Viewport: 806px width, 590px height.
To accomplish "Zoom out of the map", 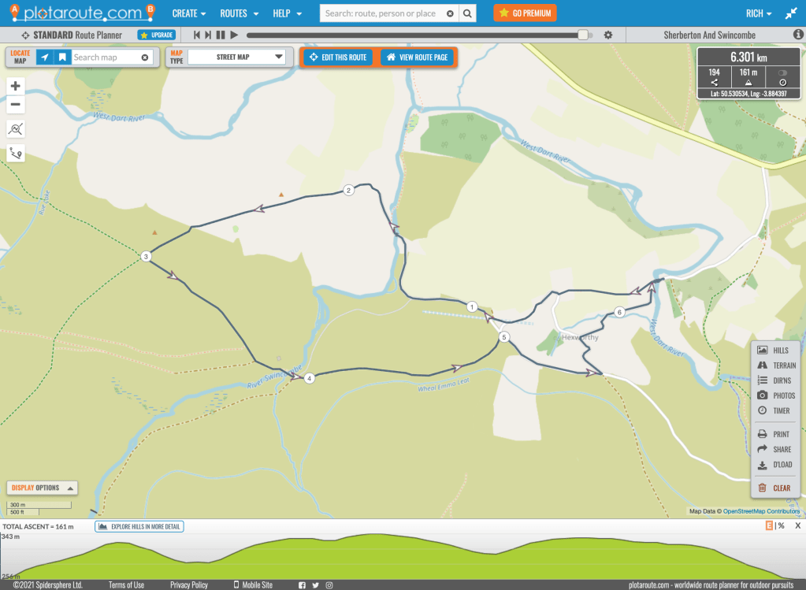I will coord(15,105).
